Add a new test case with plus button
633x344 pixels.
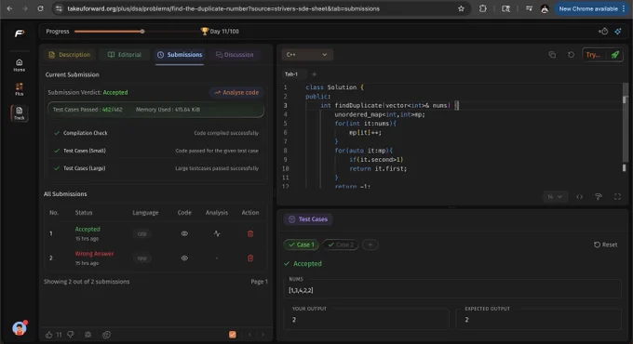point(370,245)
